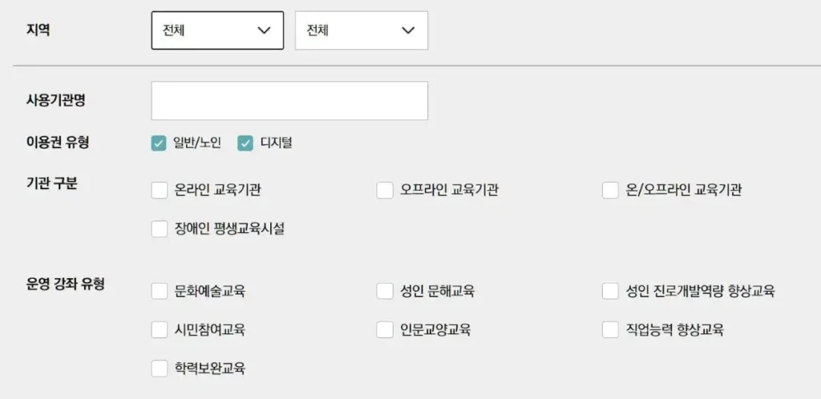The height and width of the screenshot is (399, 821).
Task: Select the 학력보완교육 checkbox
Action: click(159, 369)
